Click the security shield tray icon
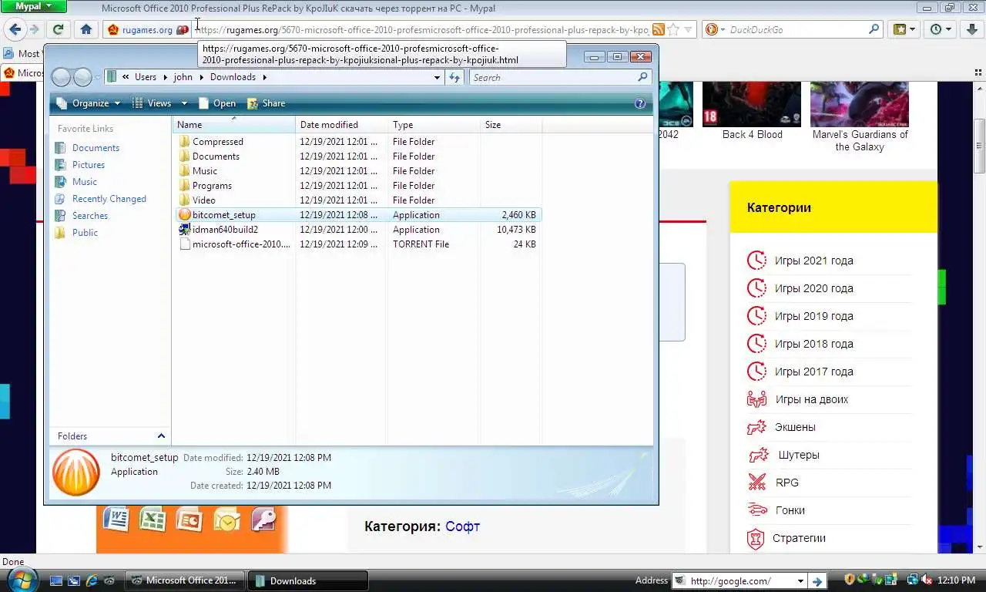Image resolution: width=986 pixels, height=592 pixels. [x=850, y=580]
